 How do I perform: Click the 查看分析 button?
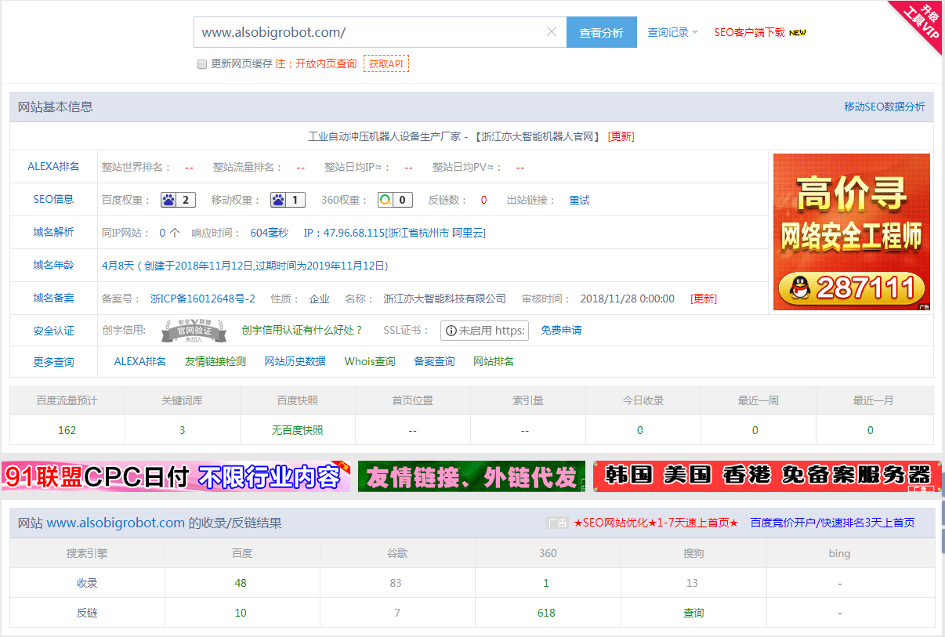(601, 31)
